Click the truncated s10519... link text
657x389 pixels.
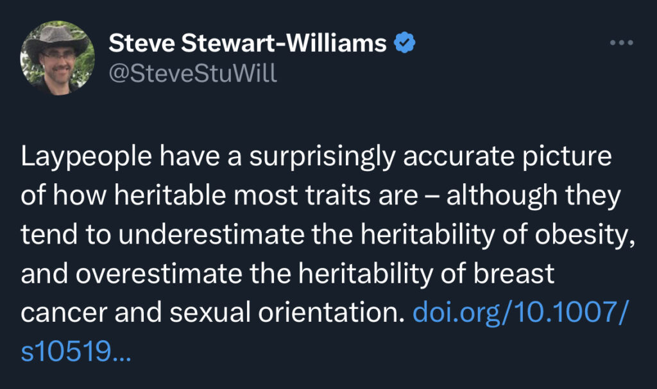76,351
